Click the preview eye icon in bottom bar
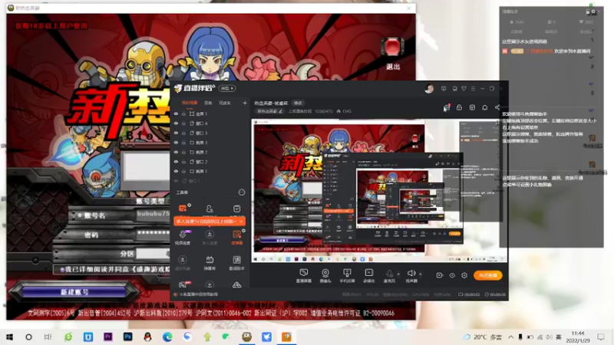 point(452,275)
